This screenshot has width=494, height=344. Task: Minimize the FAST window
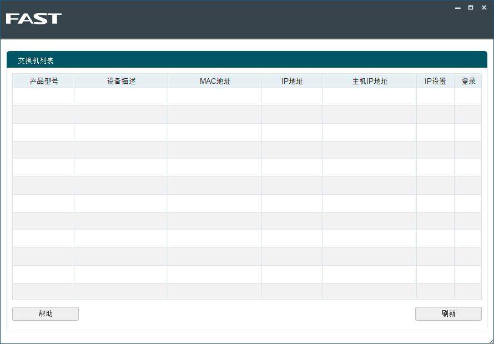coord(457,7)
